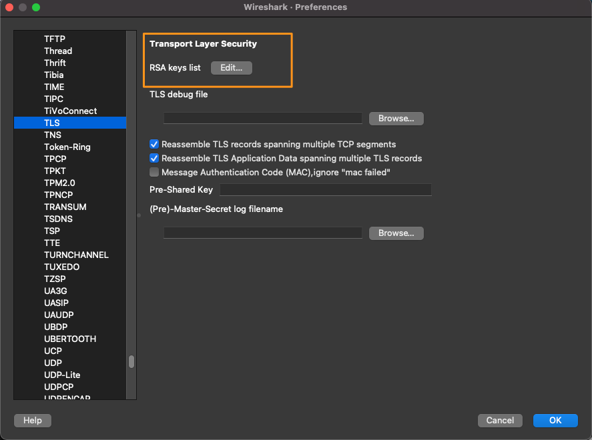Open the Token-Ring protocol preferences

67,147
